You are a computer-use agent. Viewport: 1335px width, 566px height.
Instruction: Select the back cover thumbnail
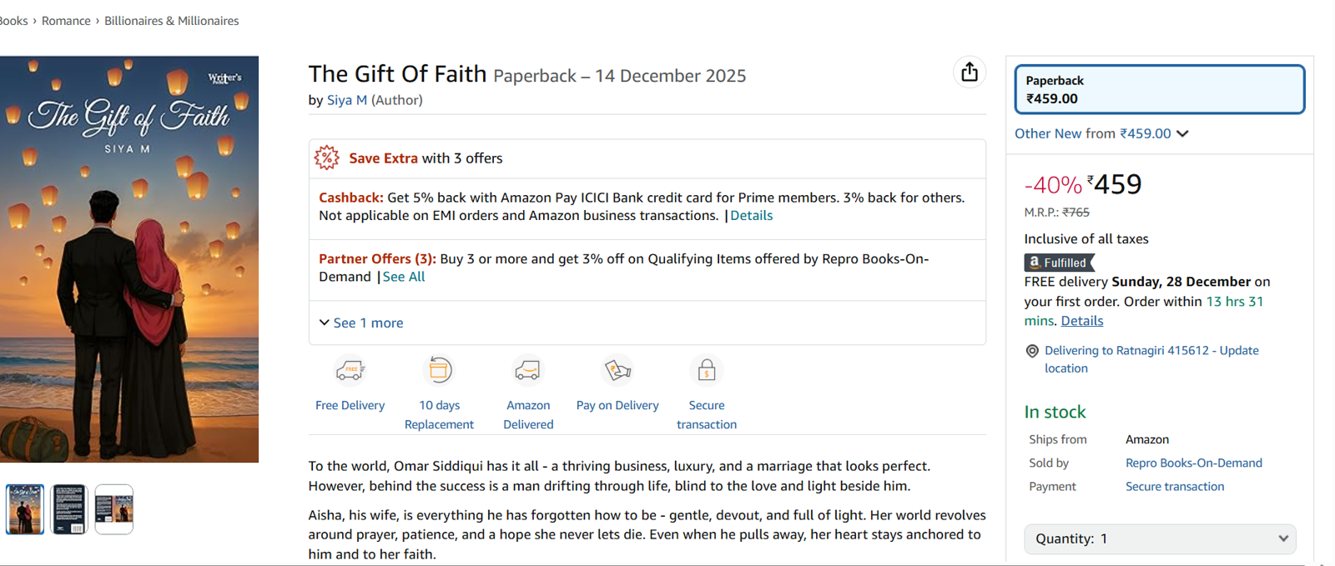pos(69,509)
